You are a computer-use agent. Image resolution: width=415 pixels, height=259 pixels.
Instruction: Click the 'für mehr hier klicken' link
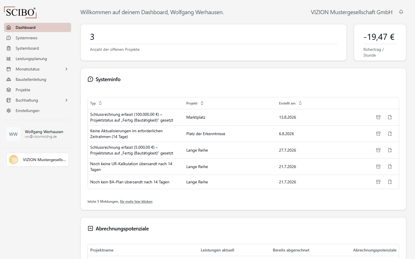coord(136,202)
